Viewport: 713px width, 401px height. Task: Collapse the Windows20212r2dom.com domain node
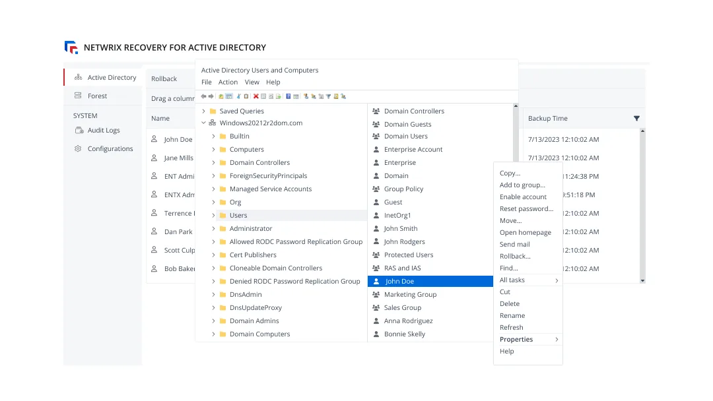tap(204, 123)
